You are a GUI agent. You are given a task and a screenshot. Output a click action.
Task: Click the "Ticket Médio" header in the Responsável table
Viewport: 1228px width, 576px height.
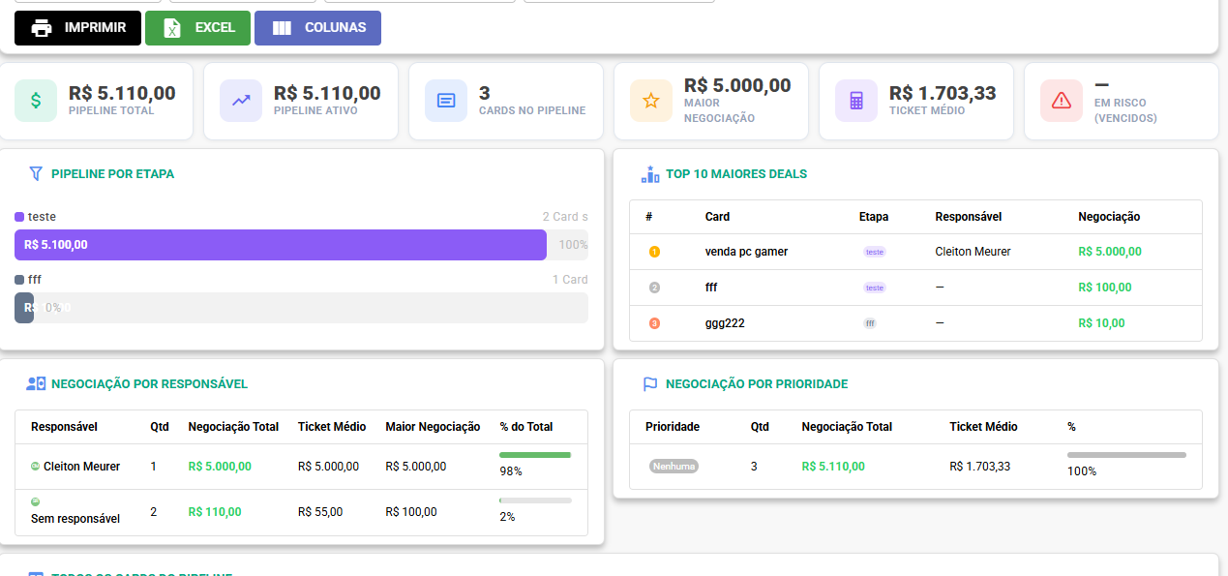(332, 427)
